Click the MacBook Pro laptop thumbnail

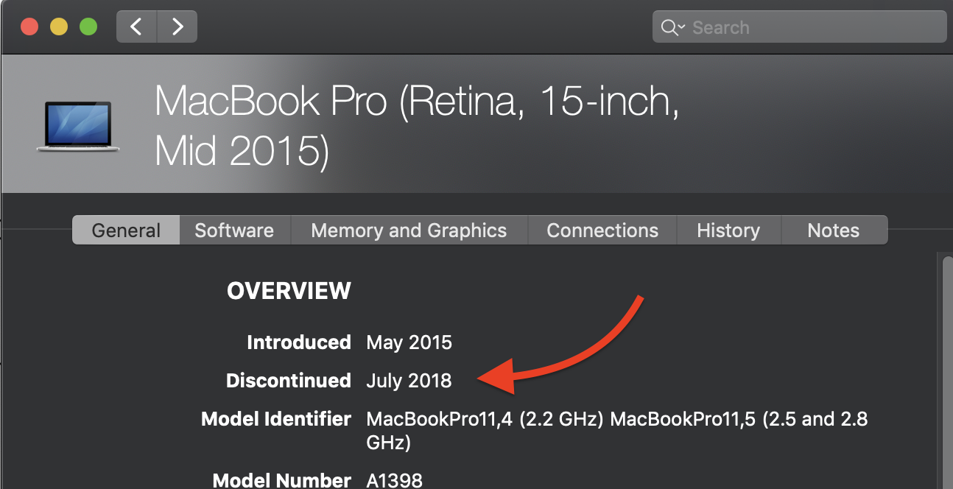pyautogui.click(x=78, y=127)
